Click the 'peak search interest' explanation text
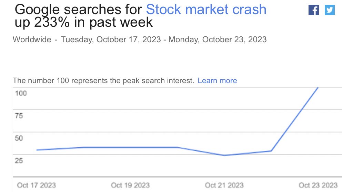343x192 pixels. 103,81
